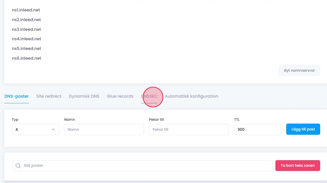This screenshot has height=183, width=327.
Task: Click the Lägg till post button
Action: click(303, 129)
